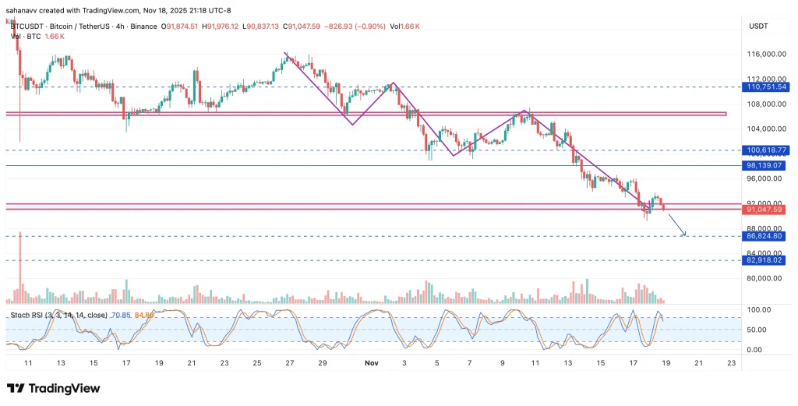Open the USDT currency selector
The width and height of the screenshot is (798, 406).
point(758,26)
